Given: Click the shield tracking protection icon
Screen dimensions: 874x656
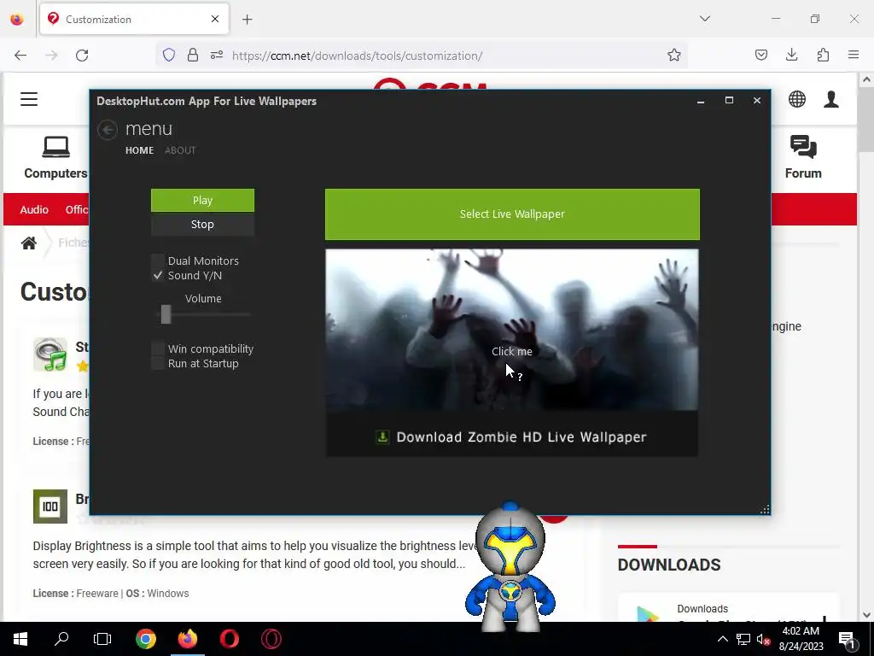Looking at the screenshot, I should click(x=169, y=55).
